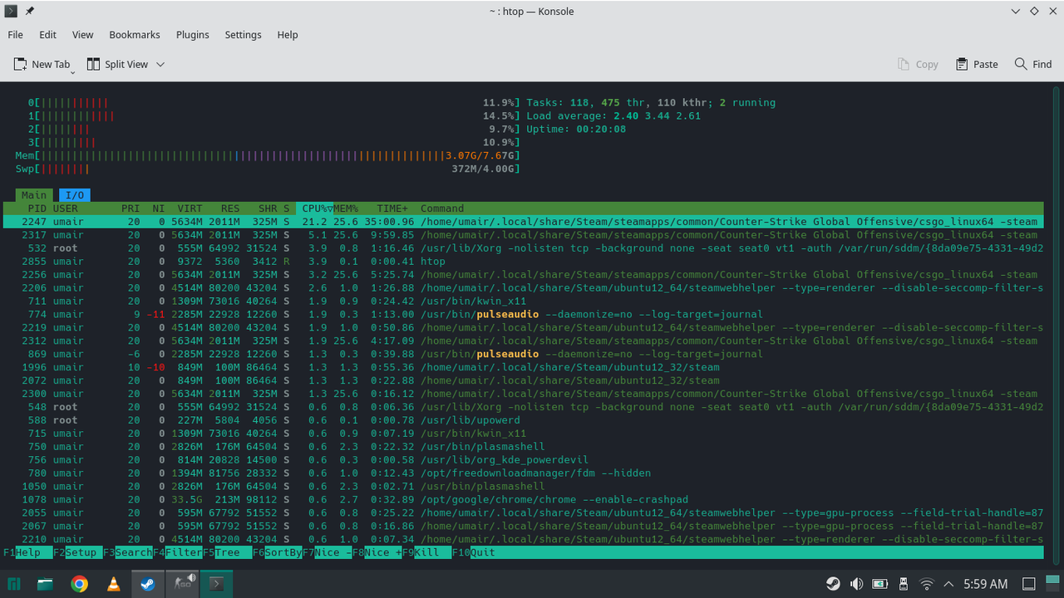This screenshot has width=1064, height=598.
Task: Select the kwin_x11 process row PID 711
Action: [523, 301]
